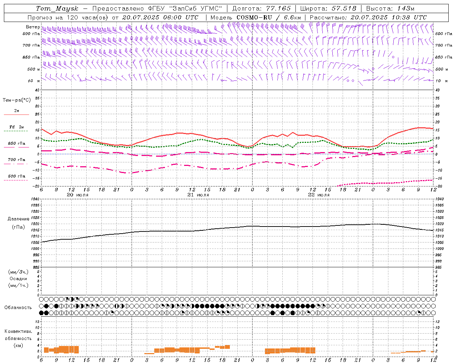Click the '850 гПа' temperature legend entry
The image size is (454, 363).
tap(17, 144)
